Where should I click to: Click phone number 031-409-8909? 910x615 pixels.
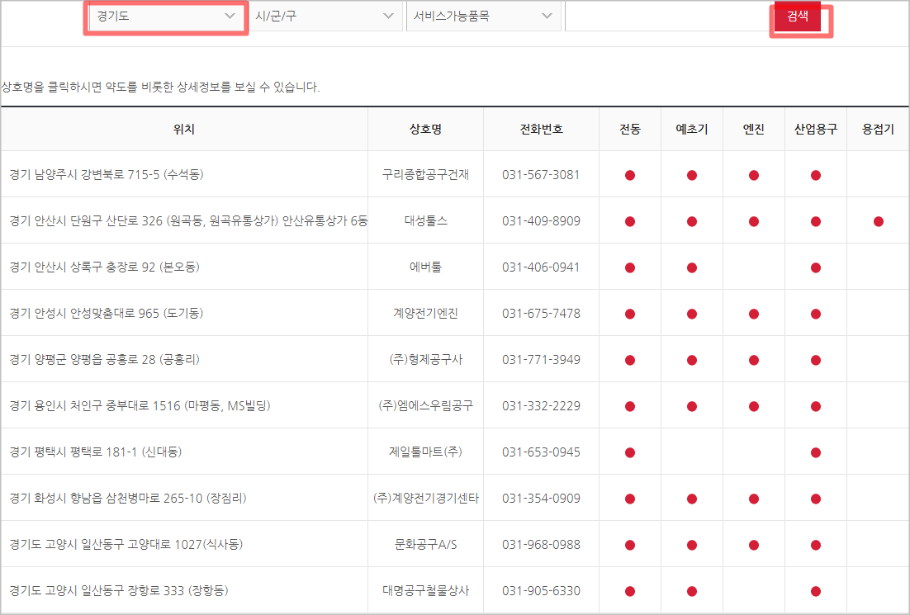click(x=541, y=221)
